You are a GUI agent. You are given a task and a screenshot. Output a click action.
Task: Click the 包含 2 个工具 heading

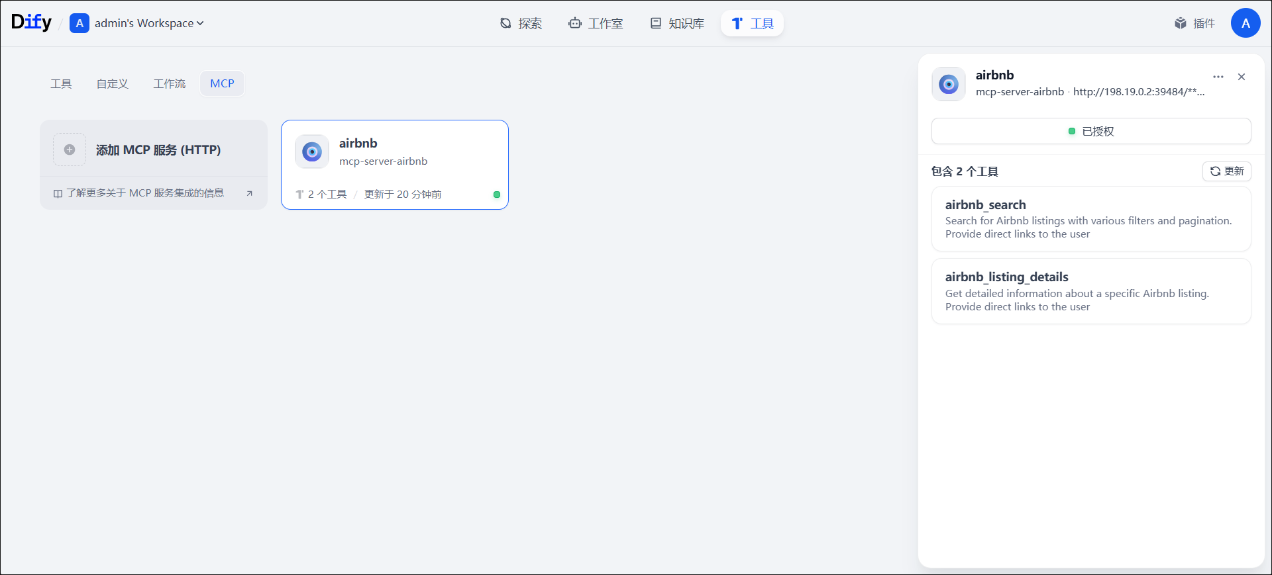click(965, 171)
